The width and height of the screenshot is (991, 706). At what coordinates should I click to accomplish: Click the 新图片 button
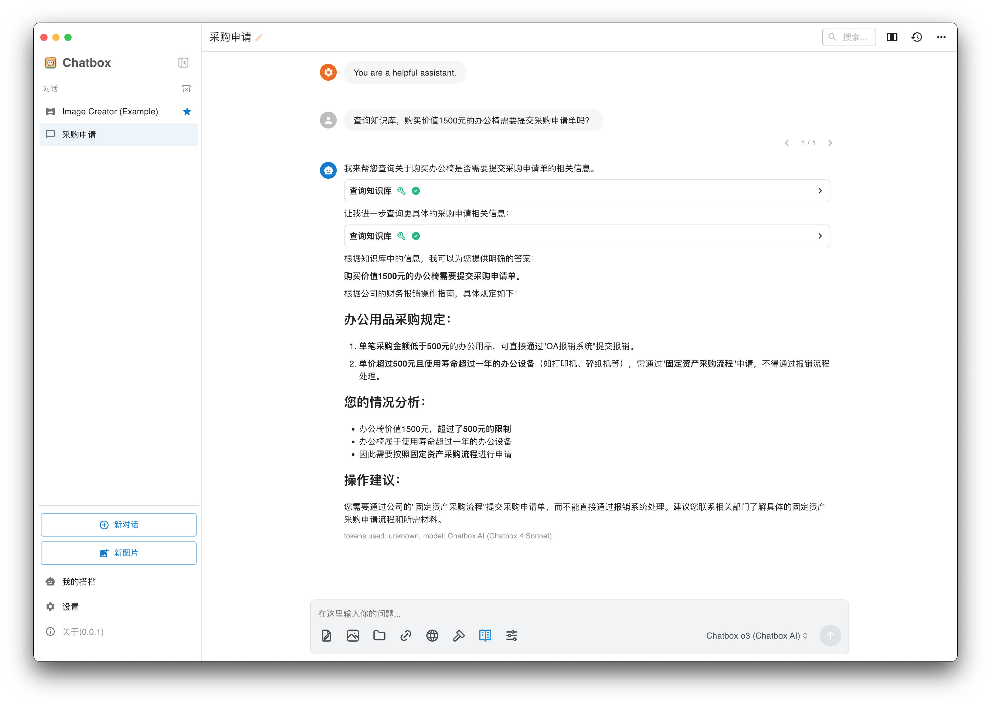[x=118, y=553]
